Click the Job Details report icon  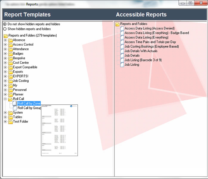click(x=122, y=55)
